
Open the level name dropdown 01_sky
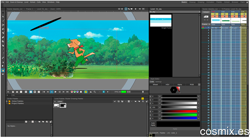coord(175,12)
